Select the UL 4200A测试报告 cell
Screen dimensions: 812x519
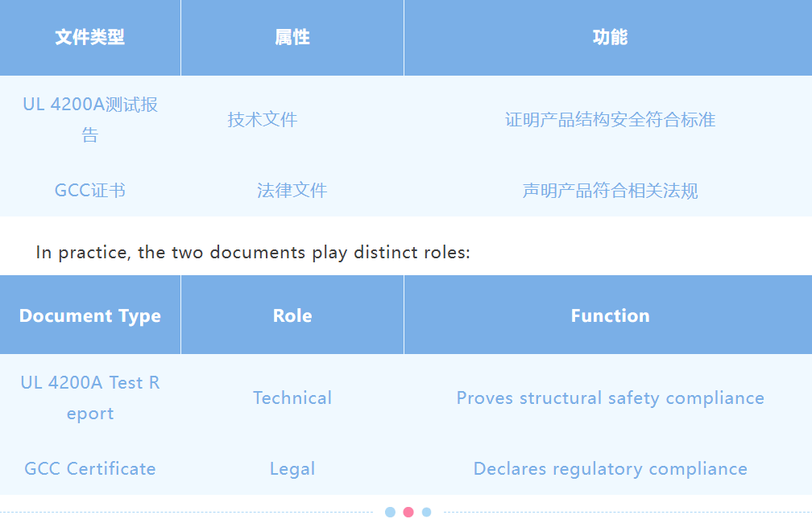[90, 119]
